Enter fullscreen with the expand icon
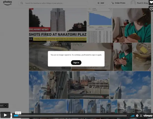Screen dimensions: 153x119 click(x=141, y=115)
